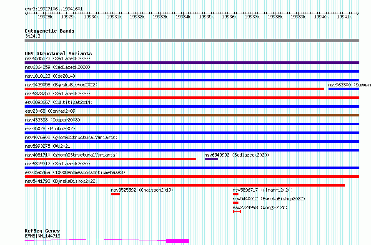Click the 19940k ruler tick

(x=321, y=17)
